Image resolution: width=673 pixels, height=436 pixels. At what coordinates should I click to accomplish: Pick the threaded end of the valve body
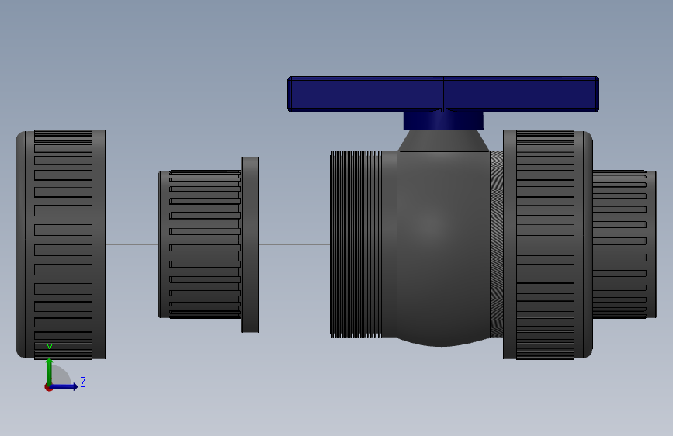(356, 244)
